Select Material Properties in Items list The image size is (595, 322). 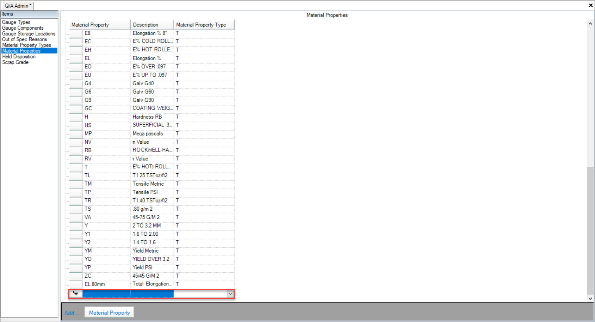(29, 51)
